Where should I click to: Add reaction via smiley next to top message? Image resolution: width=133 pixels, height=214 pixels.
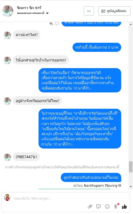57,24
